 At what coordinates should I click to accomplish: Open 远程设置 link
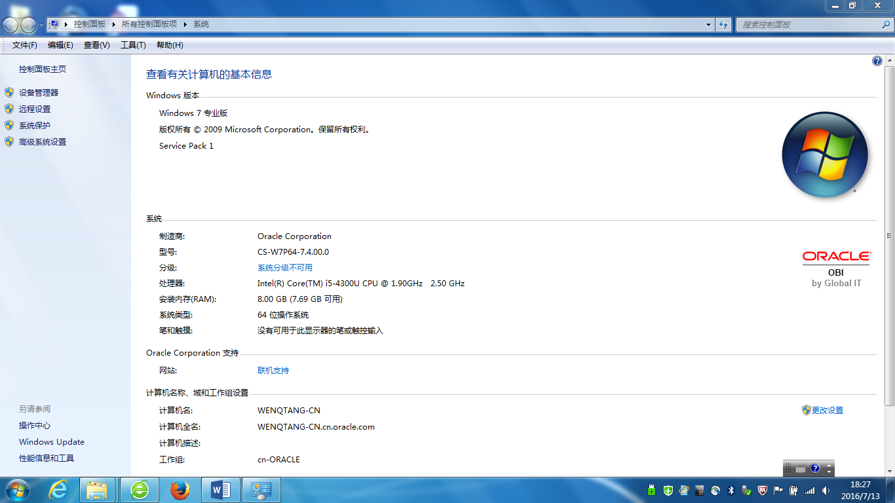(x=35, y=109)
